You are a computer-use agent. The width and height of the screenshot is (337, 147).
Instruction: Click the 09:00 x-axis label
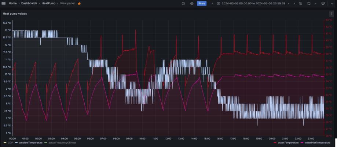pyautogui.click(x=129, y=139)
